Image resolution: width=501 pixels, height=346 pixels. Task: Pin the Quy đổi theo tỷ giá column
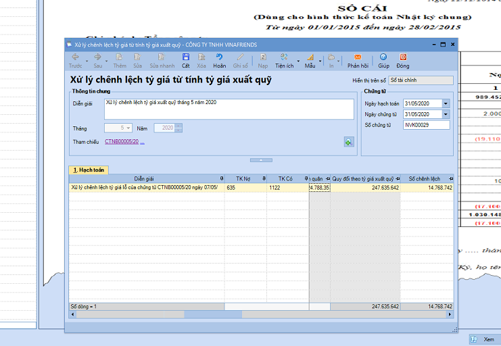(398, 178)
